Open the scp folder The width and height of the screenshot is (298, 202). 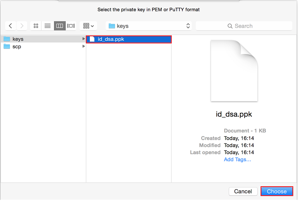[x=17, y=46]
